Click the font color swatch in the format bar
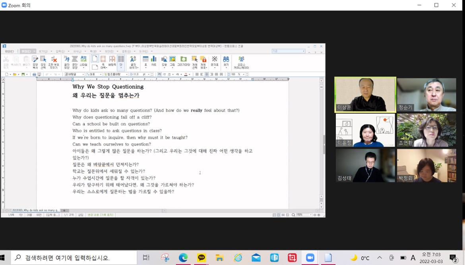The image size is (465, 265). click(x=186, y=74)
